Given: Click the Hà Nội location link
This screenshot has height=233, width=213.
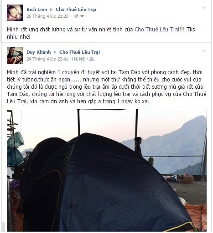Looking at the screenshot, I should (78, 59).
